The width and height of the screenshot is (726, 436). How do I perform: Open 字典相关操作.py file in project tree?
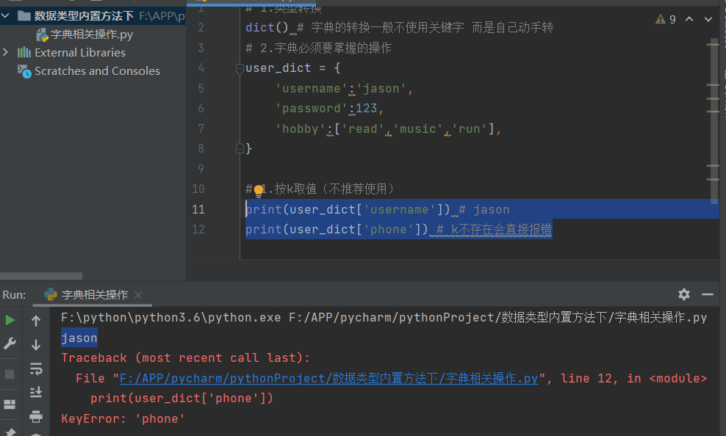[x=92, y=34]
